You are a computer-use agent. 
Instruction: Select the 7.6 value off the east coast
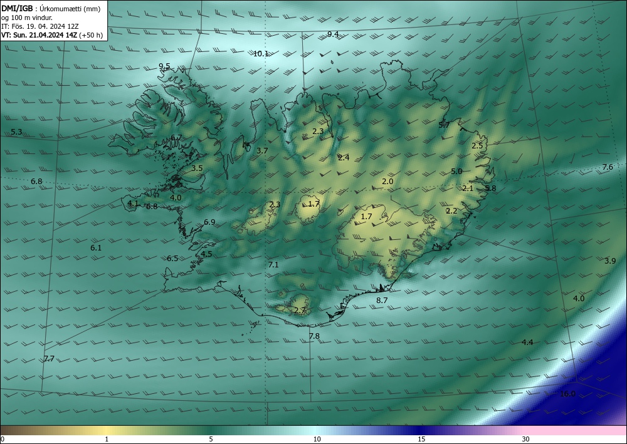tap(608, 167)
